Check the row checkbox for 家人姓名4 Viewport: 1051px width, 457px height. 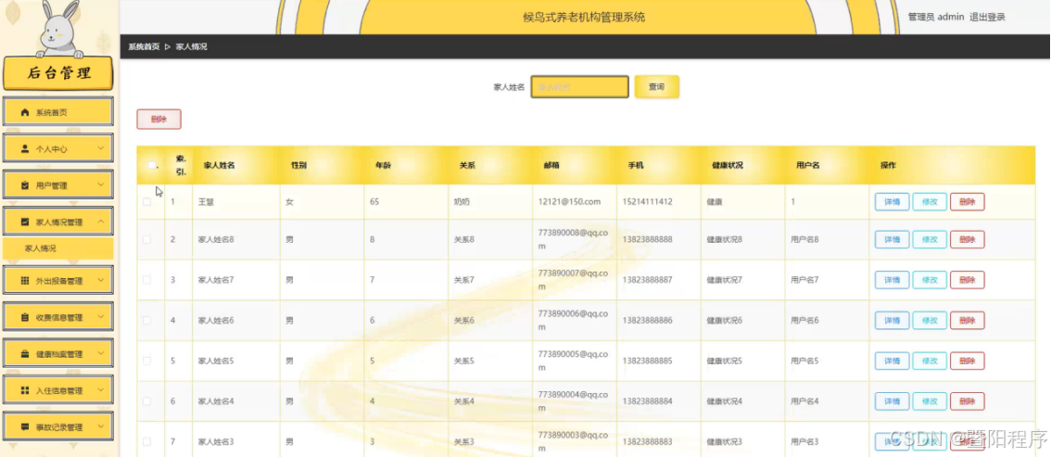pyautogui.click(x=146, y=401)
